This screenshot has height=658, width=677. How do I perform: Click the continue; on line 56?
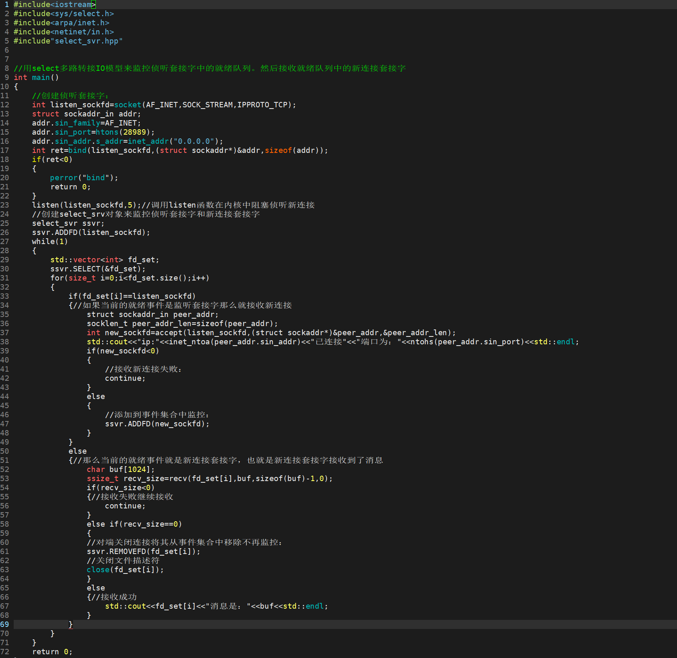[125, 506]
